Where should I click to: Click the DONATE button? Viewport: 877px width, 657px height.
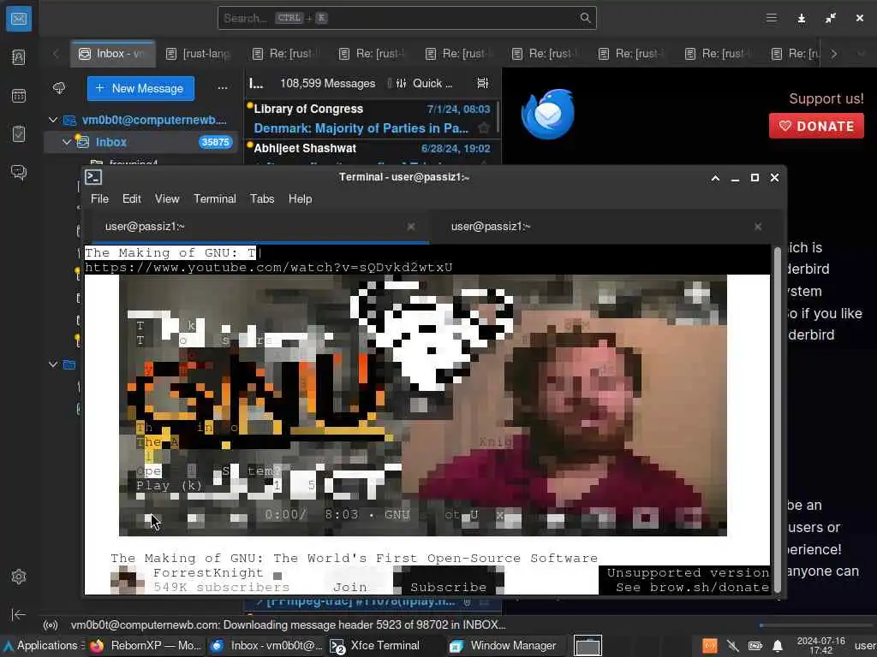(816, 126)
